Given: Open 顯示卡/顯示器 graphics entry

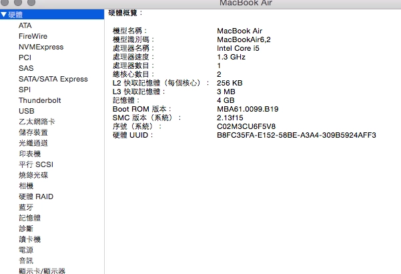Looking at the screenshot, I should coord(42,271).
